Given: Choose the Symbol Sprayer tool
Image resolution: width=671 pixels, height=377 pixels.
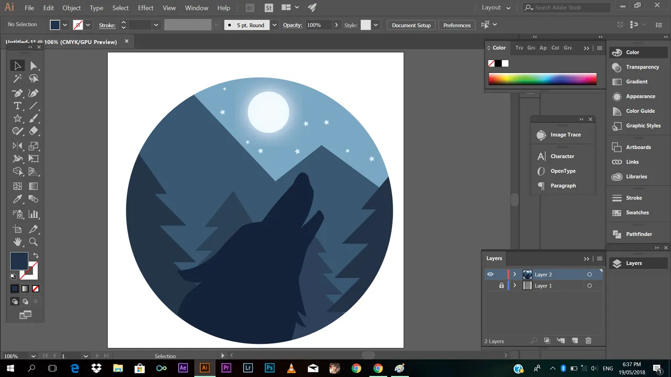Looking at the screenshot, I should (17, 214).
